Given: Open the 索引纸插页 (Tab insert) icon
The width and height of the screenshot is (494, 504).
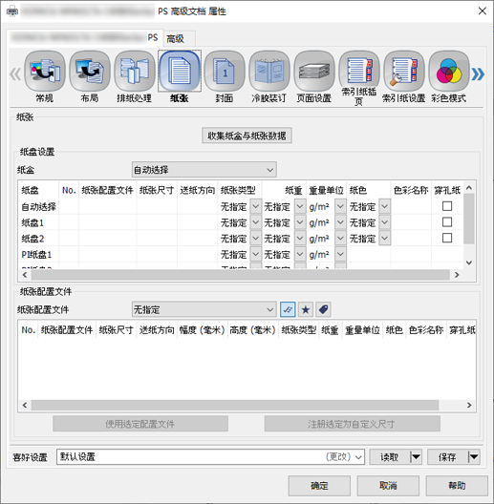Looking at the screenshot, I should (x=359, y=78).
